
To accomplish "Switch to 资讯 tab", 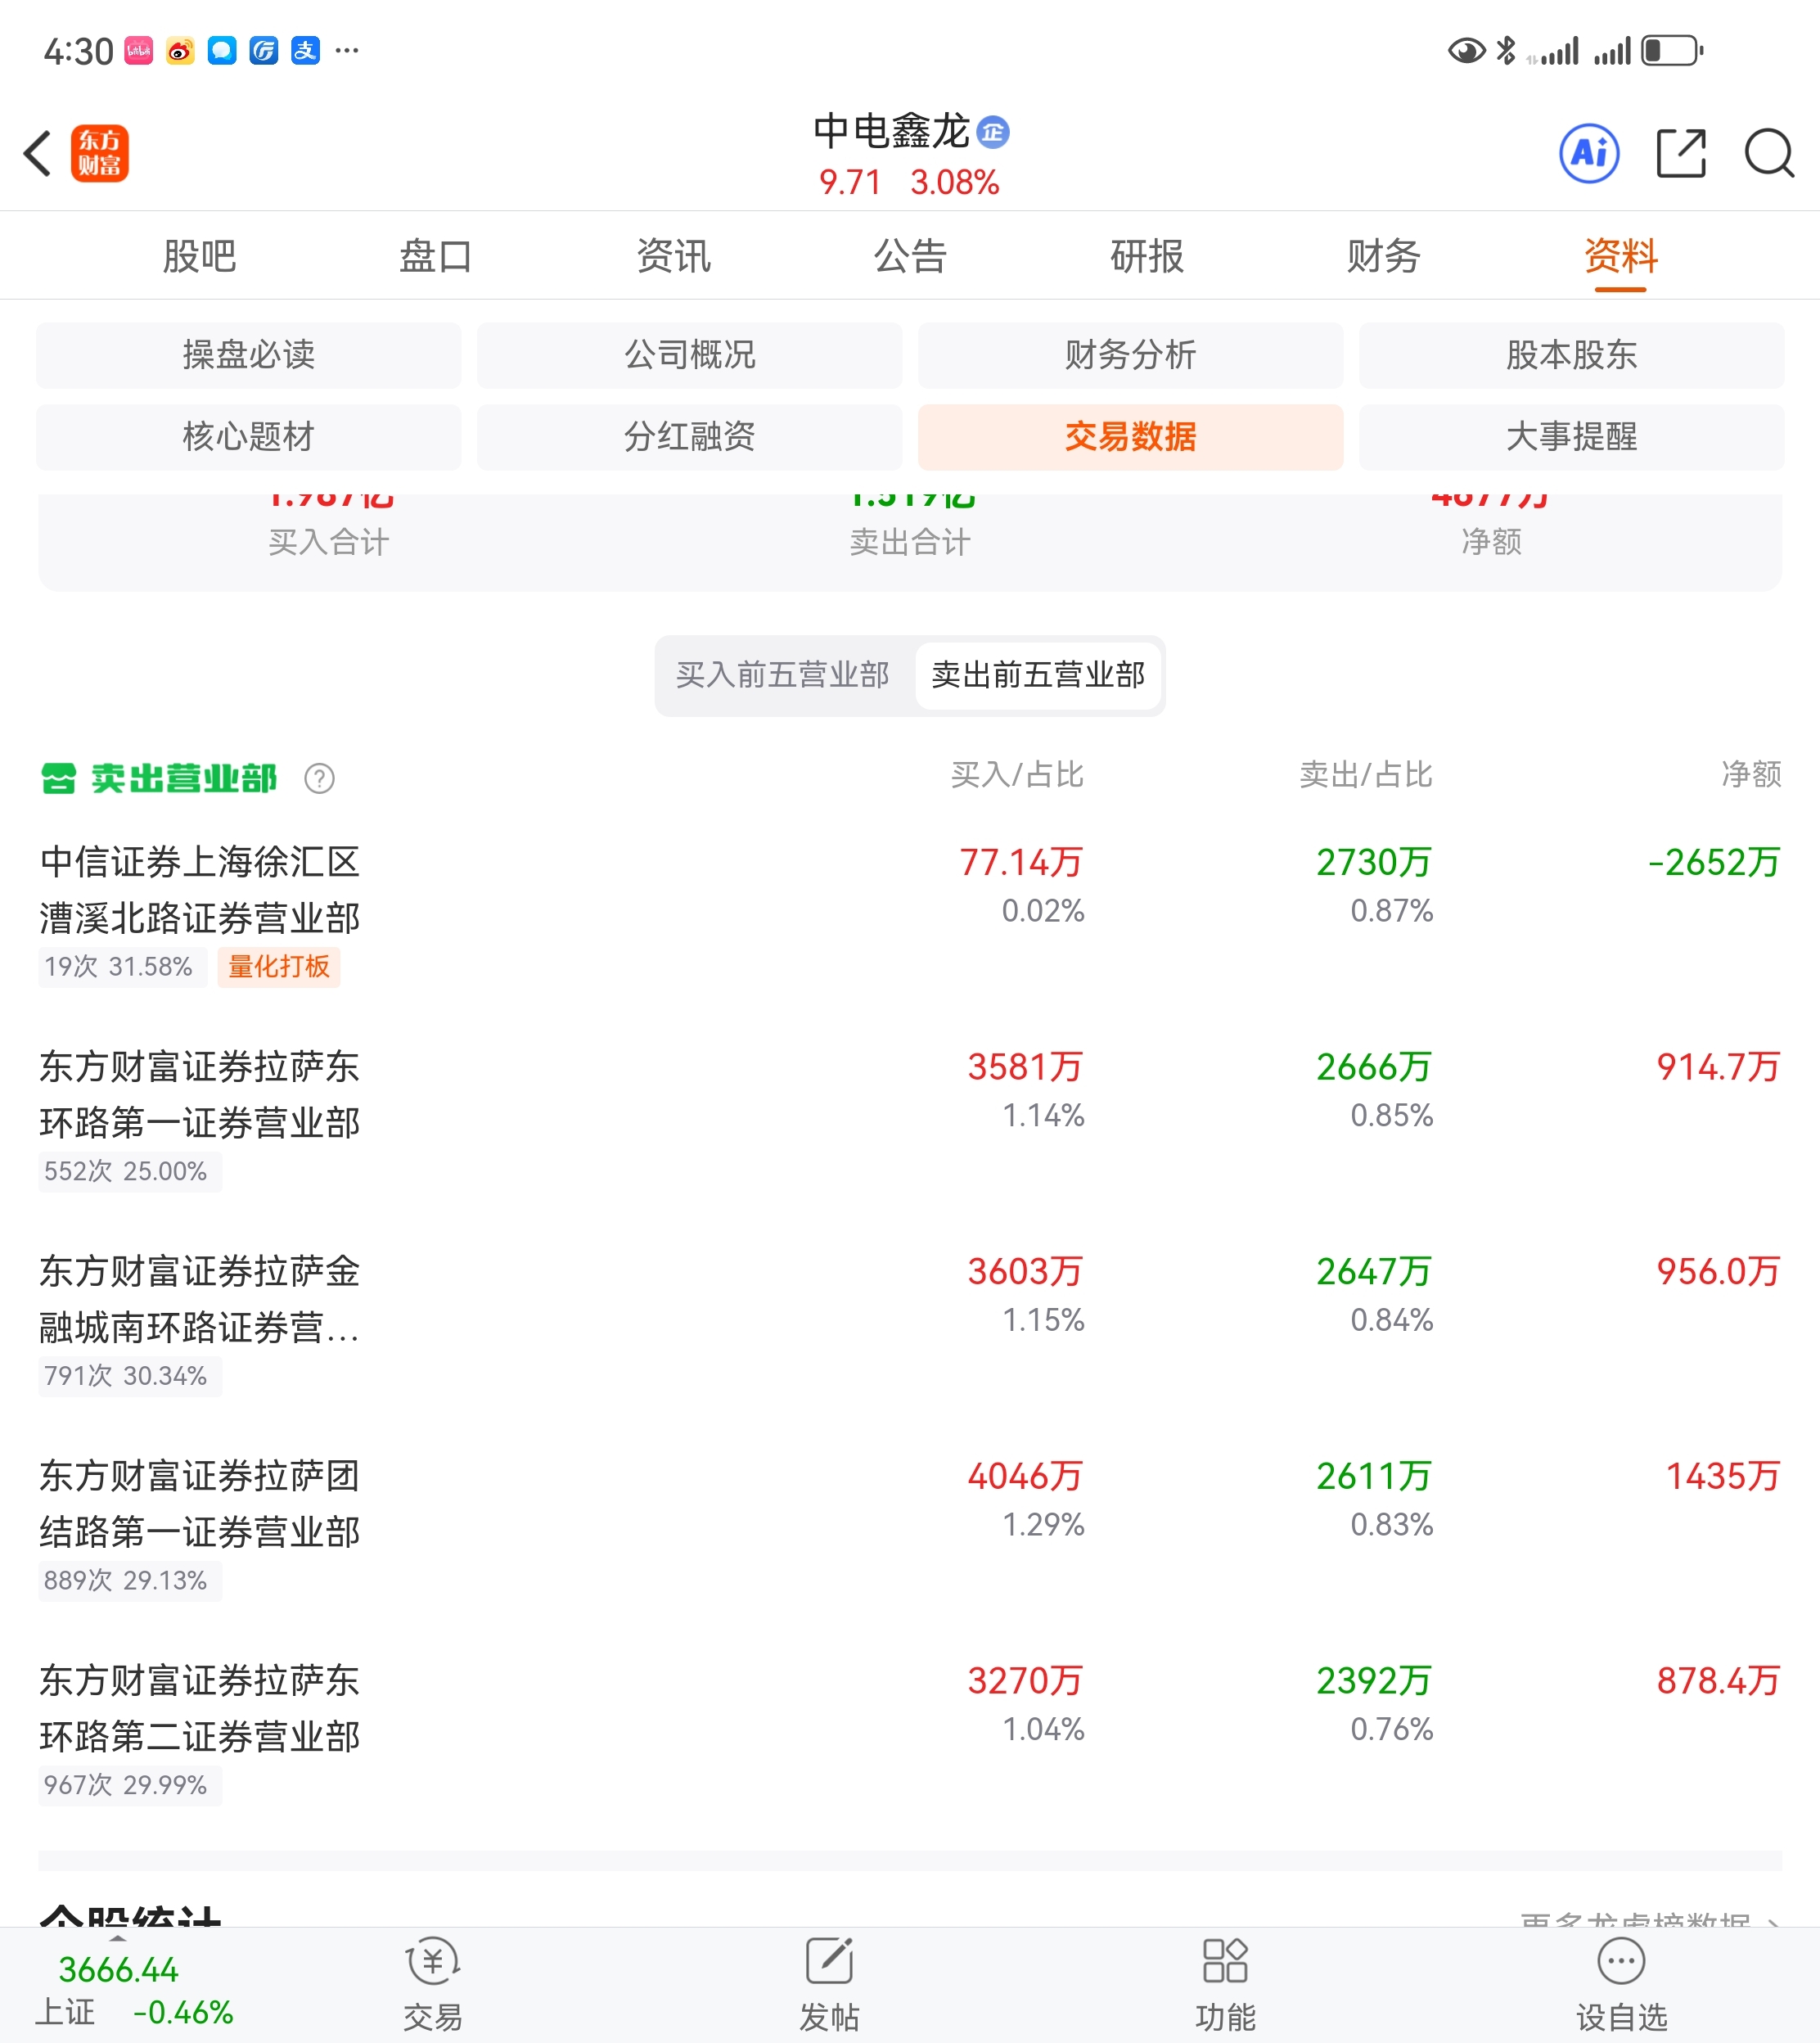I will (x=673, y=257).
